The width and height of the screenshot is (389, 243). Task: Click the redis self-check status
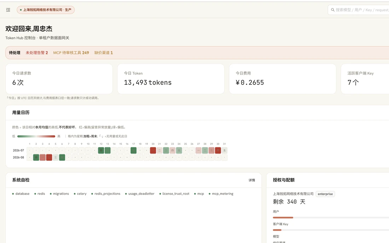(x=40, y=194)
